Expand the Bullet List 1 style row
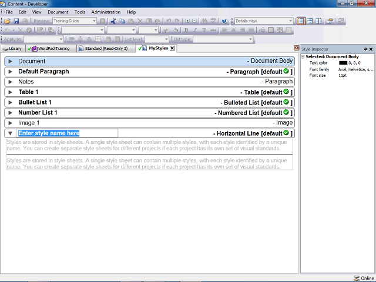The width and height of the screenshot is (376, 282). pyautogui.click(x=10, y=103)
